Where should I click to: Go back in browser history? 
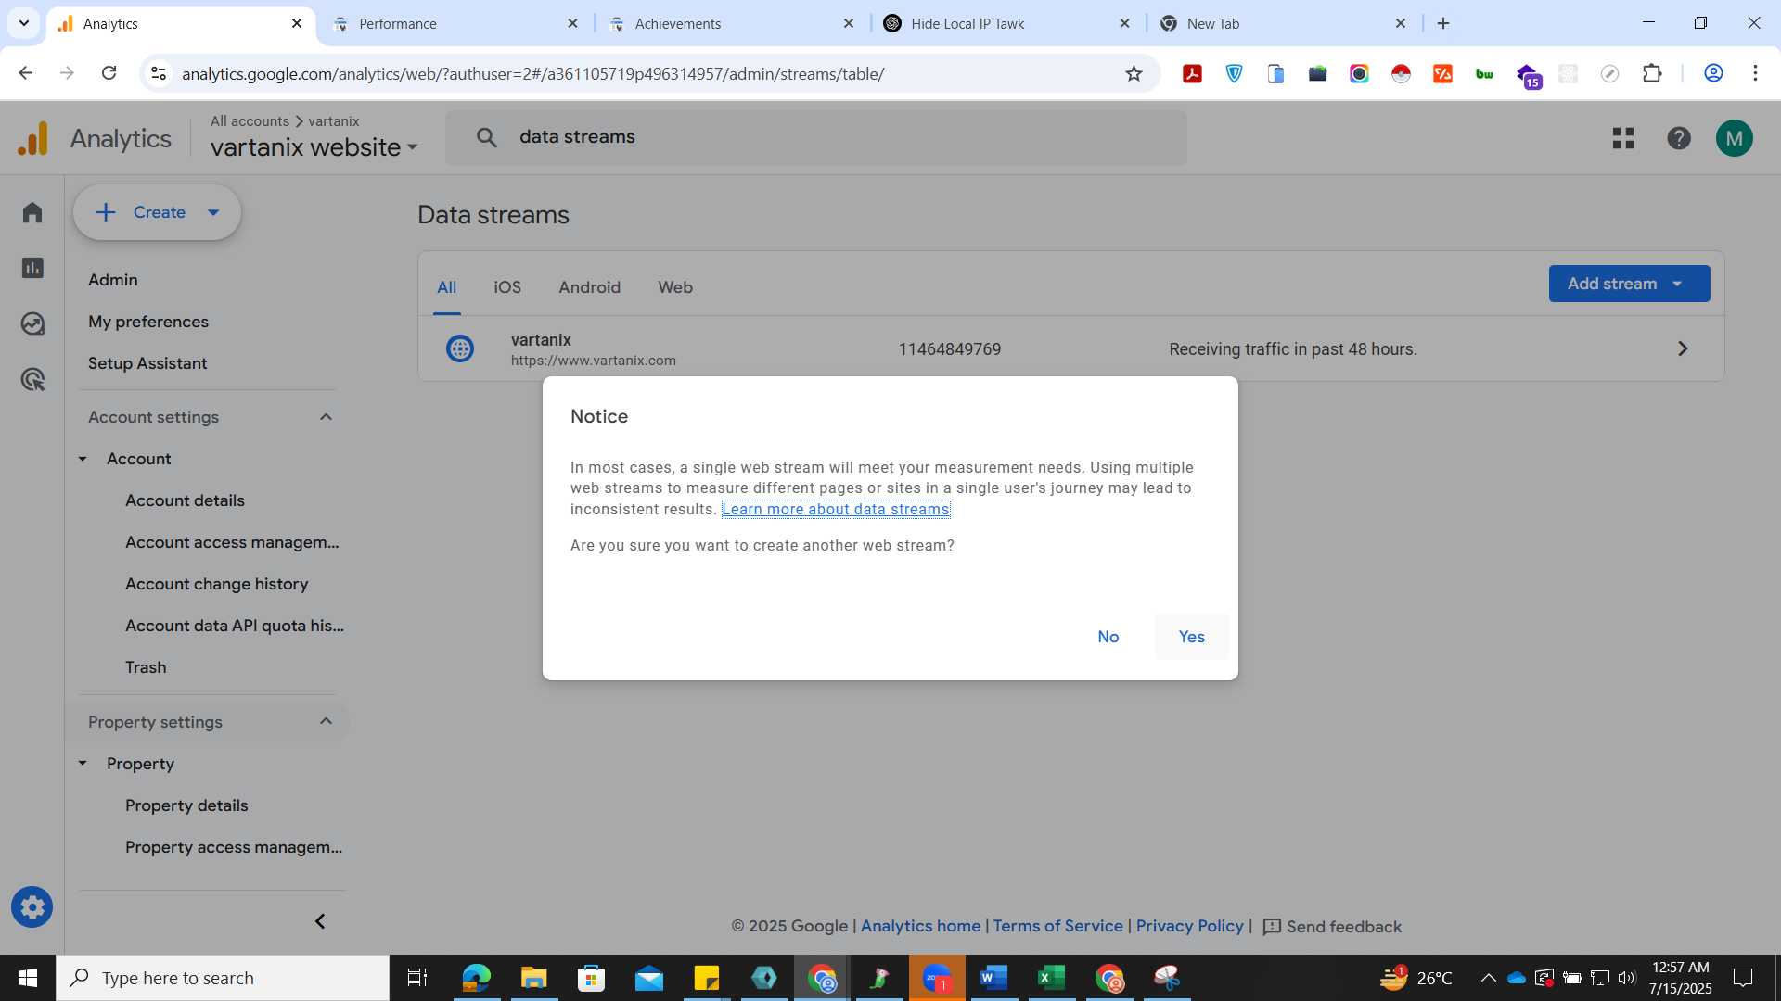coord(26,73)
